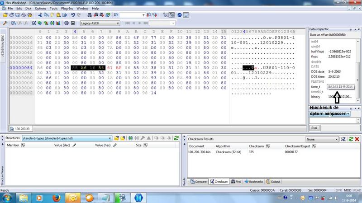Viewport: 362px width, 203px height.
Task: Switch to the Compare tab
Action: 199,181
